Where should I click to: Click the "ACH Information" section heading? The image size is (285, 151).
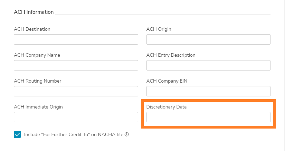coord(34,12)
